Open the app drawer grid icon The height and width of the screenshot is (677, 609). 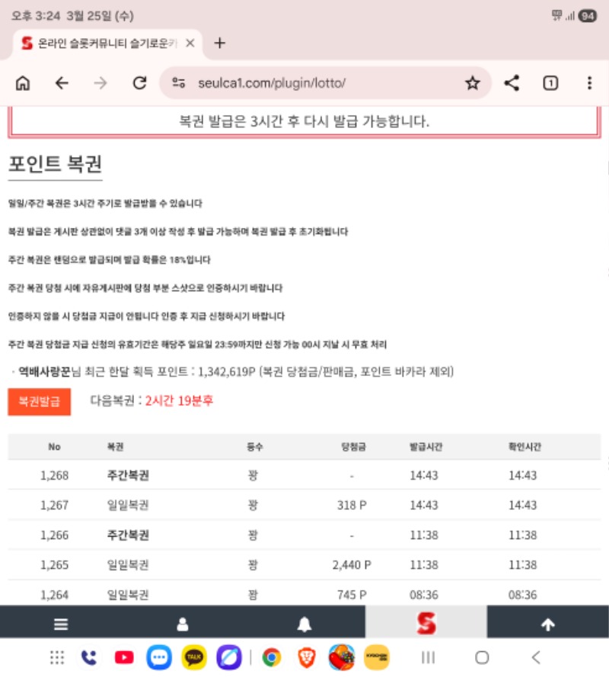56,657
